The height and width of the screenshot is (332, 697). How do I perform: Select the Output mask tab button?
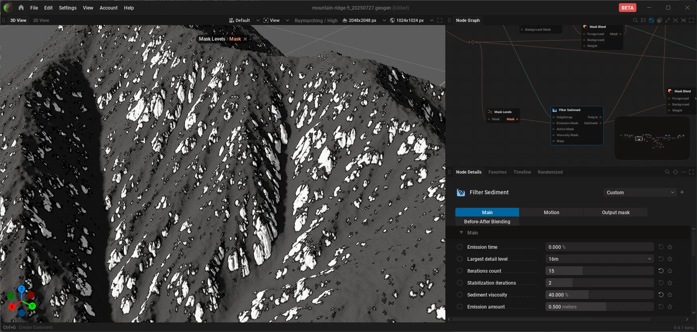(616, 213)
